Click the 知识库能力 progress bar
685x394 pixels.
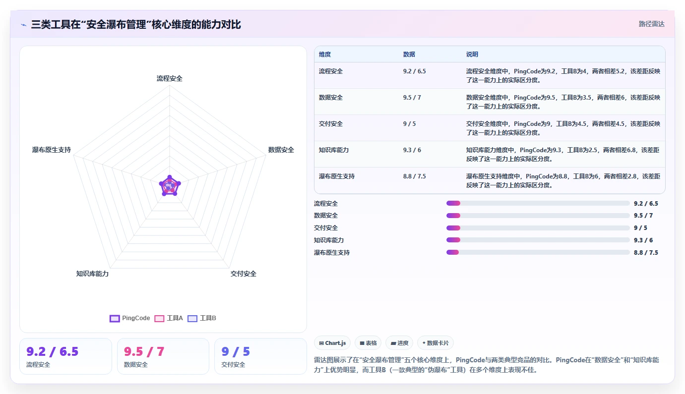538,240
